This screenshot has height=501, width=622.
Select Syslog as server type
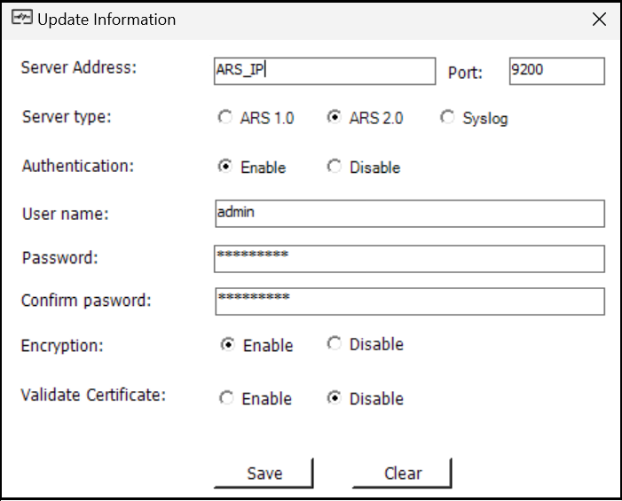point(447,118)
